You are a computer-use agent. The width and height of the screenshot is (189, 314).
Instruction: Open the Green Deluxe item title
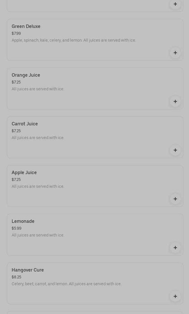[x=26, y=26]
